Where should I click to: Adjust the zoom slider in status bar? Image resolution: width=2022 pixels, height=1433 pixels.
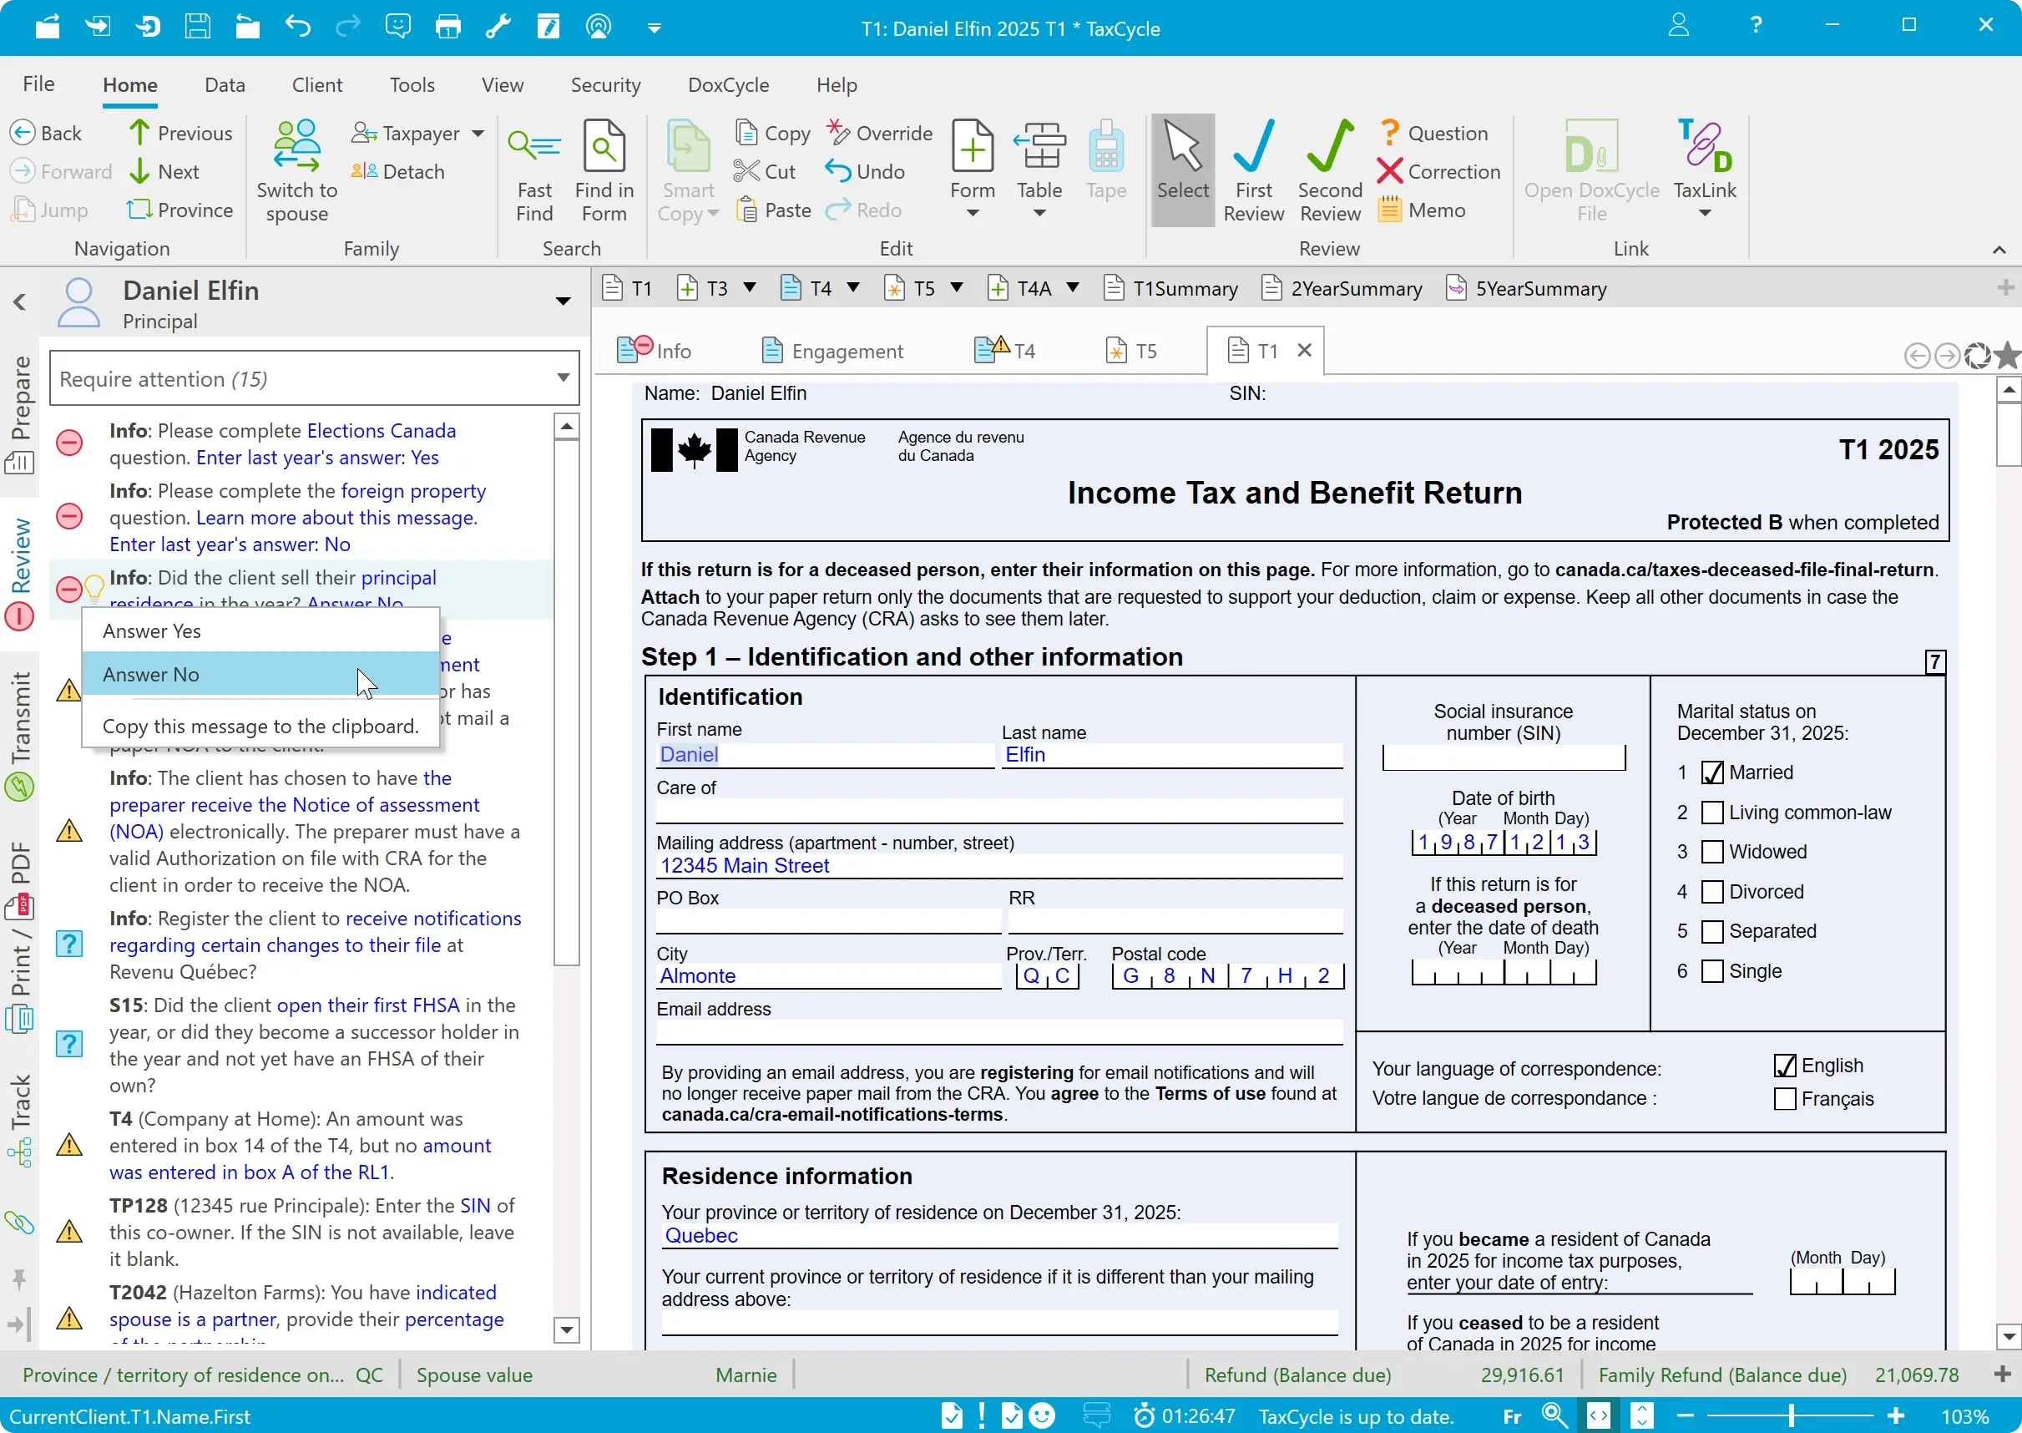pyautogui.click(x=1792, y=1416)
